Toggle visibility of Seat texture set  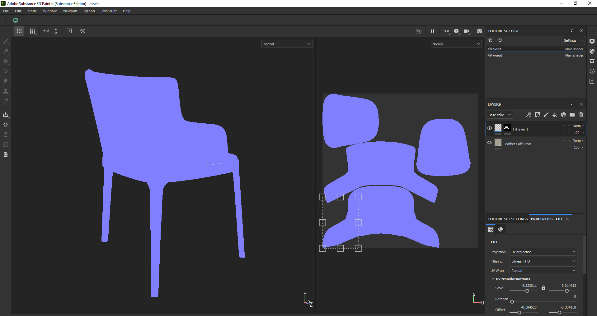pos(490,49)
